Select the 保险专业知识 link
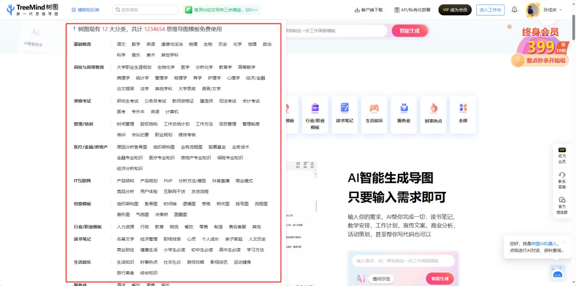The width and height of the screenshot is (576, 286). (x=230, y=158)
